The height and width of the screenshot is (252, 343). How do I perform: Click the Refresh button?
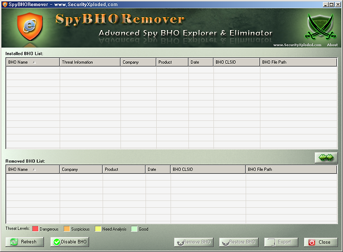click(25, 242)
